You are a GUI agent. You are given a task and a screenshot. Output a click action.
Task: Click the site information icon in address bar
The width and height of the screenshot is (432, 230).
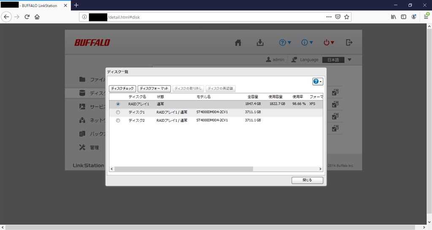tap(84, 17)
